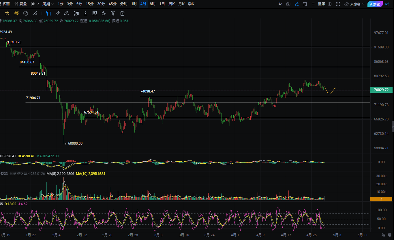Screen dimensions: 394x240
Task: Open the funnel filter icon
Action: [113, 13]
